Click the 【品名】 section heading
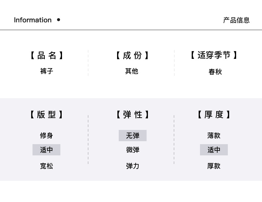 click(47, 55)
